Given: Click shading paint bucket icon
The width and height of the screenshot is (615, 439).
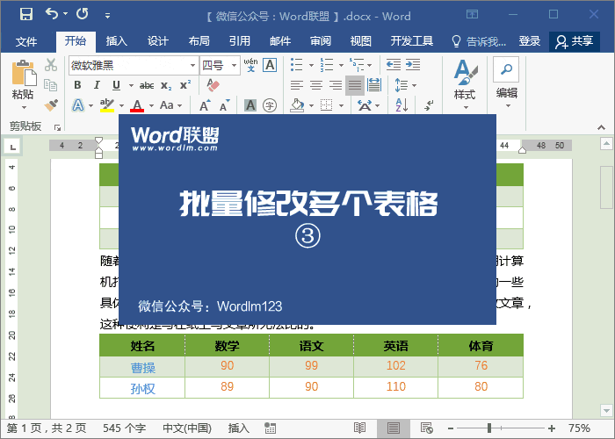Looking at the screenshot, I should click(x=297, y=105).
